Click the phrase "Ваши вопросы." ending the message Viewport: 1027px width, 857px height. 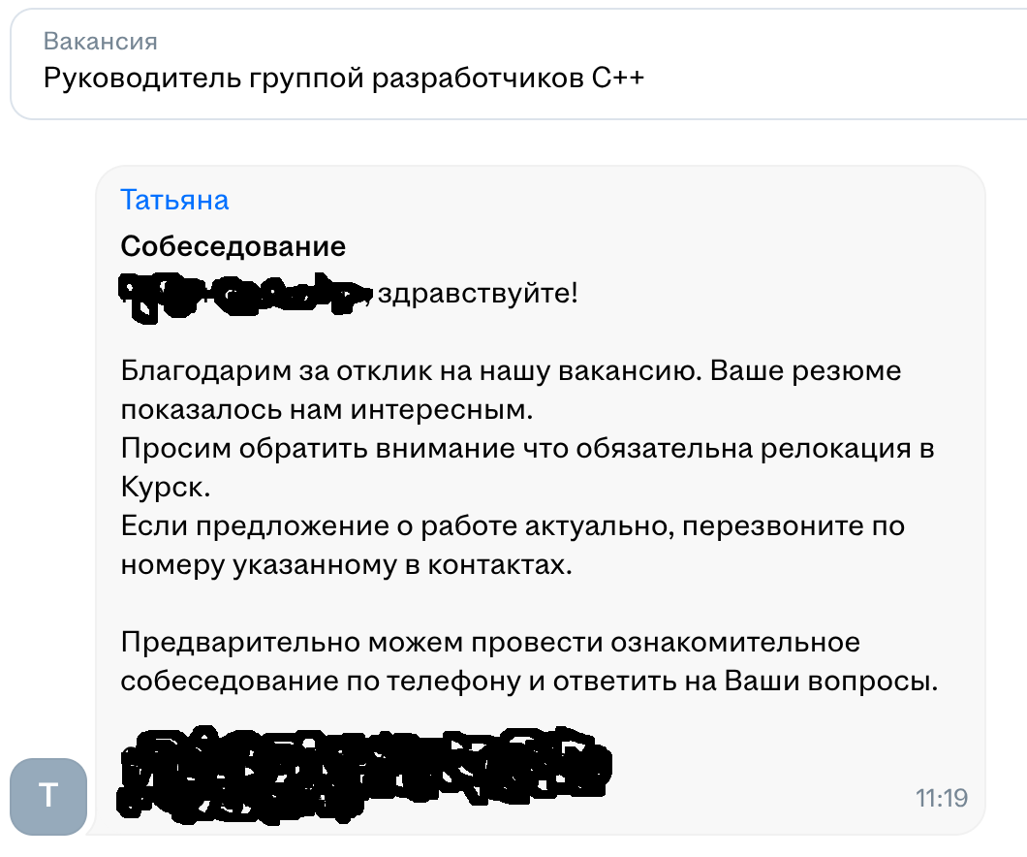click(831, 682)
